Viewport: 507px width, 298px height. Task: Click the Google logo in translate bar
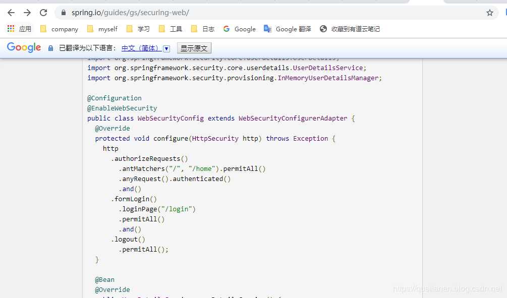(x=24, y=47)
